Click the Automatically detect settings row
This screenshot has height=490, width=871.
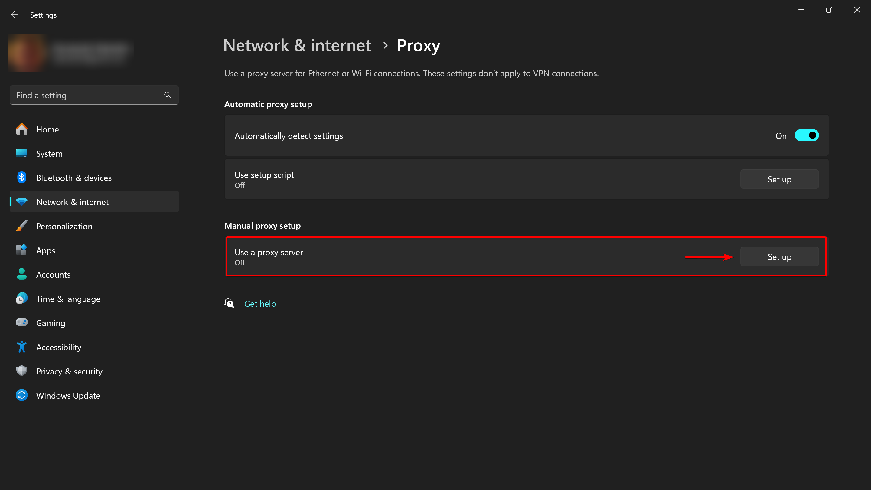point(527,135)
